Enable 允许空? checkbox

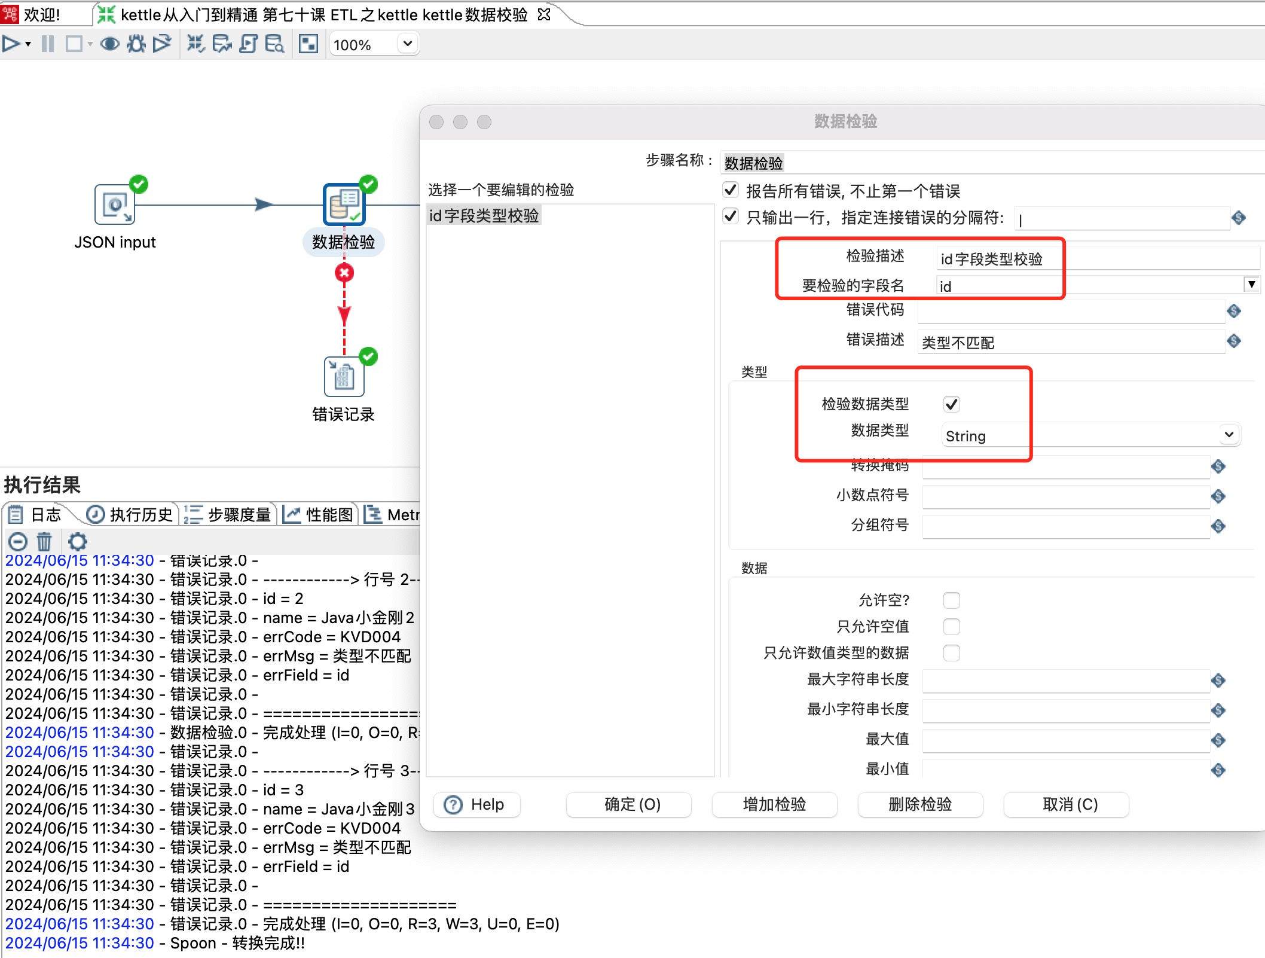pyautogui.click(x=951, y=600)
